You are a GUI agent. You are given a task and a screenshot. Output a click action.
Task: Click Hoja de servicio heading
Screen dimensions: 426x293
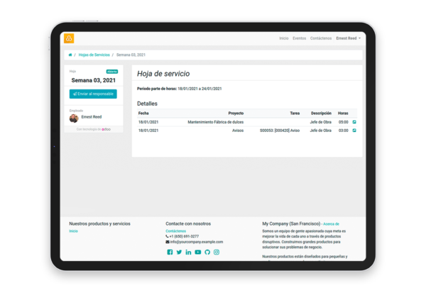[163, 74]
